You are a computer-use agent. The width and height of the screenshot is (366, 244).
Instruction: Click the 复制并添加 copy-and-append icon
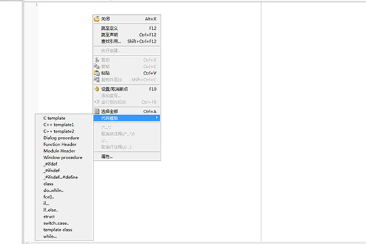(97, 79)
